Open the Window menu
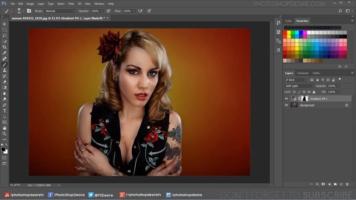Screen dimensions: 356x200 pyautogui.click(x=99, y=4)
